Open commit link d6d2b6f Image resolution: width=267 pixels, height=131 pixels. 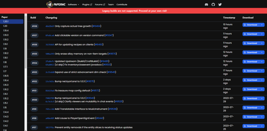[x=50, y=26]
